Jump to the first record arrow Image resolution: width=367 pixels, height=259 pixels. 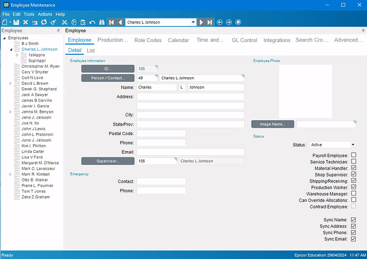point(112,22)
